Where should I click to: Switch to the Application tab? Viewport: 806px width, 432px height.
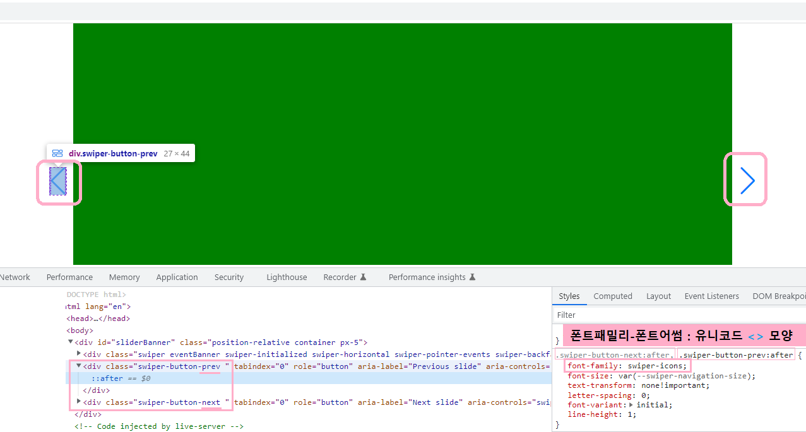[177, 277]
